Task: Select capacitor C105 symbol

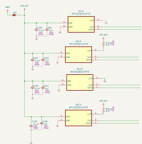Action: point(31,126)
